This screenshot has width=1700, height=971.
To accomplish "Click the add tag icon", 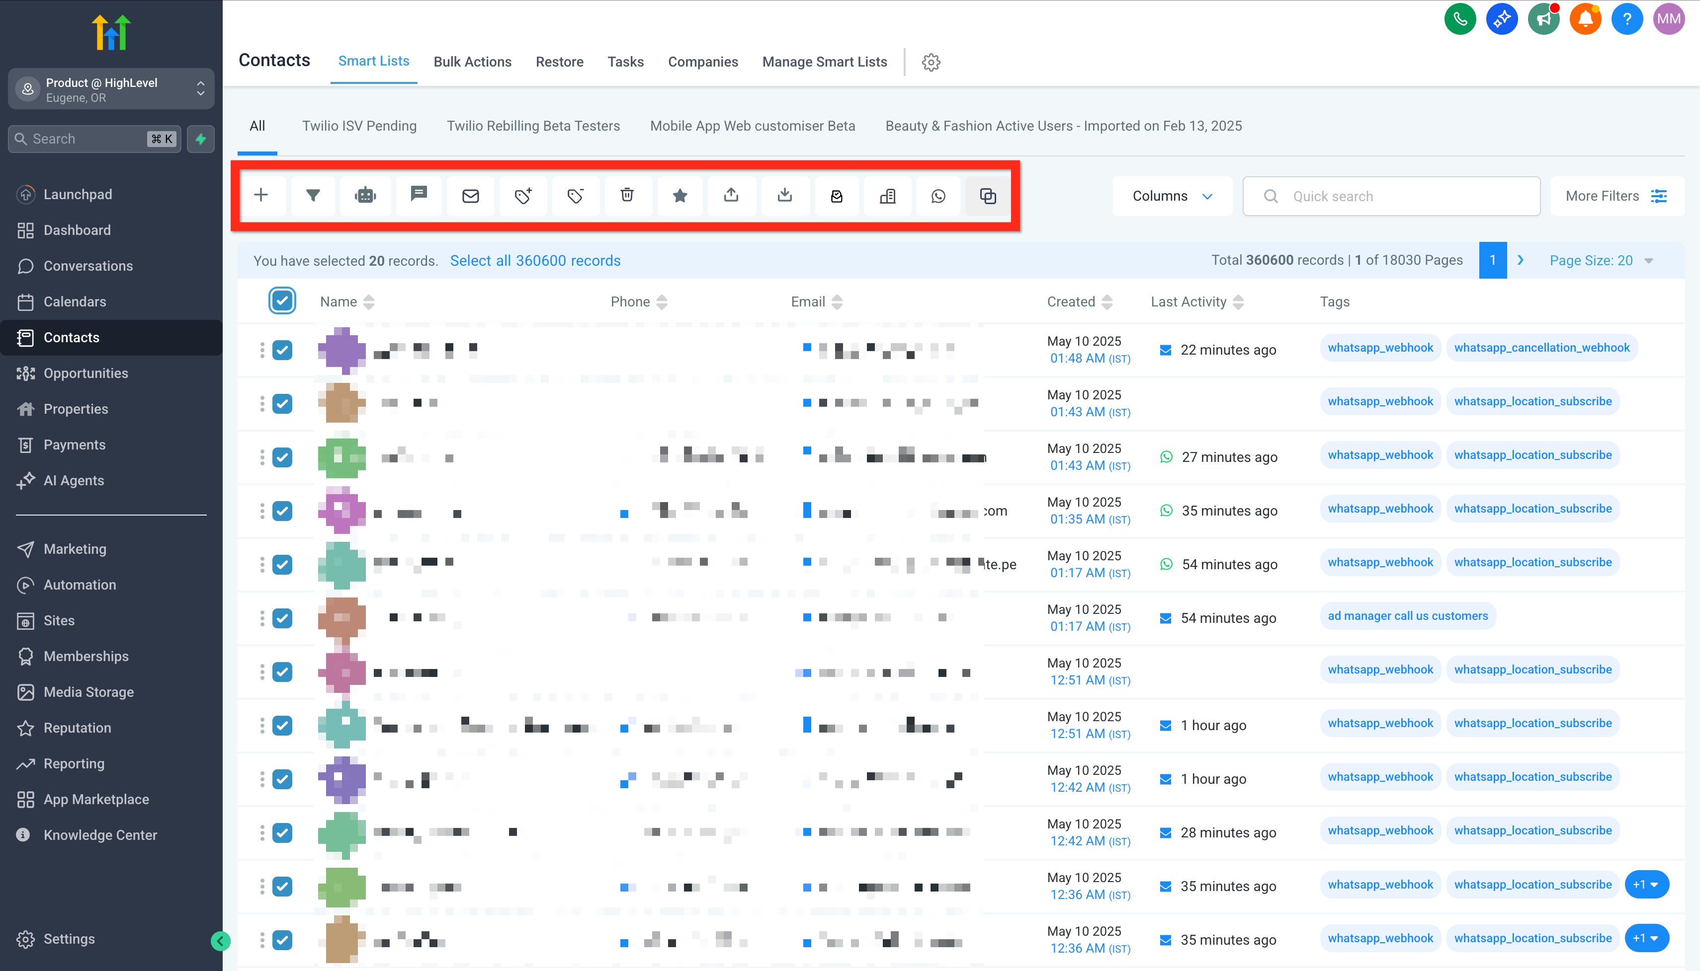I will click(522, 195).
